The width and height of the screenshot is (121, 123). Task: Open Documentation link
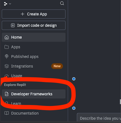click(34, 113)
